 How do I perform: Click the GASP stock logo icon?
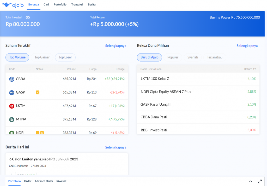pyautogui.click(x=11, y=93)
